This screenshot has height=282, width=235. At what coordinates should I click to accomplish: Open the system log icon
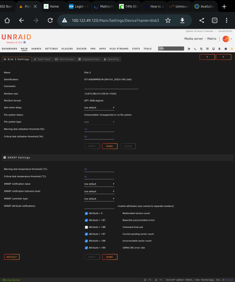220,49
